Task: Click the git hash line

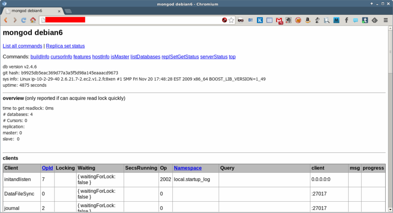Action: point(60,73)
